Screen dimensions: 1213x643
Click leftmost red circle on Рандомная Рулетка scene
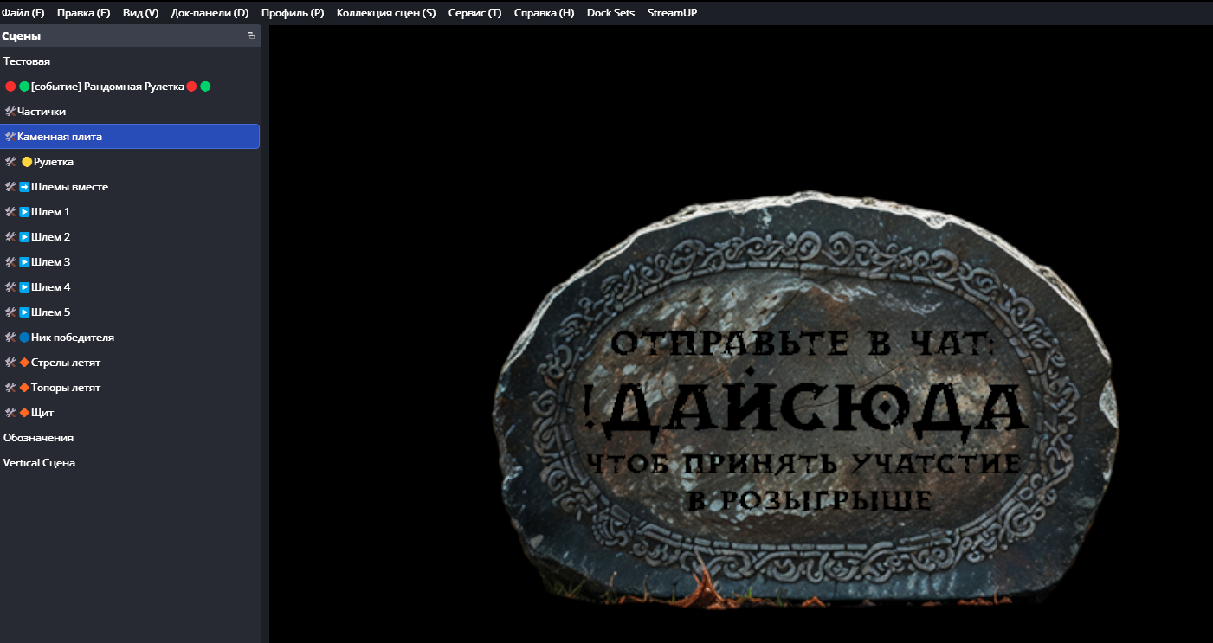[10, 87]
